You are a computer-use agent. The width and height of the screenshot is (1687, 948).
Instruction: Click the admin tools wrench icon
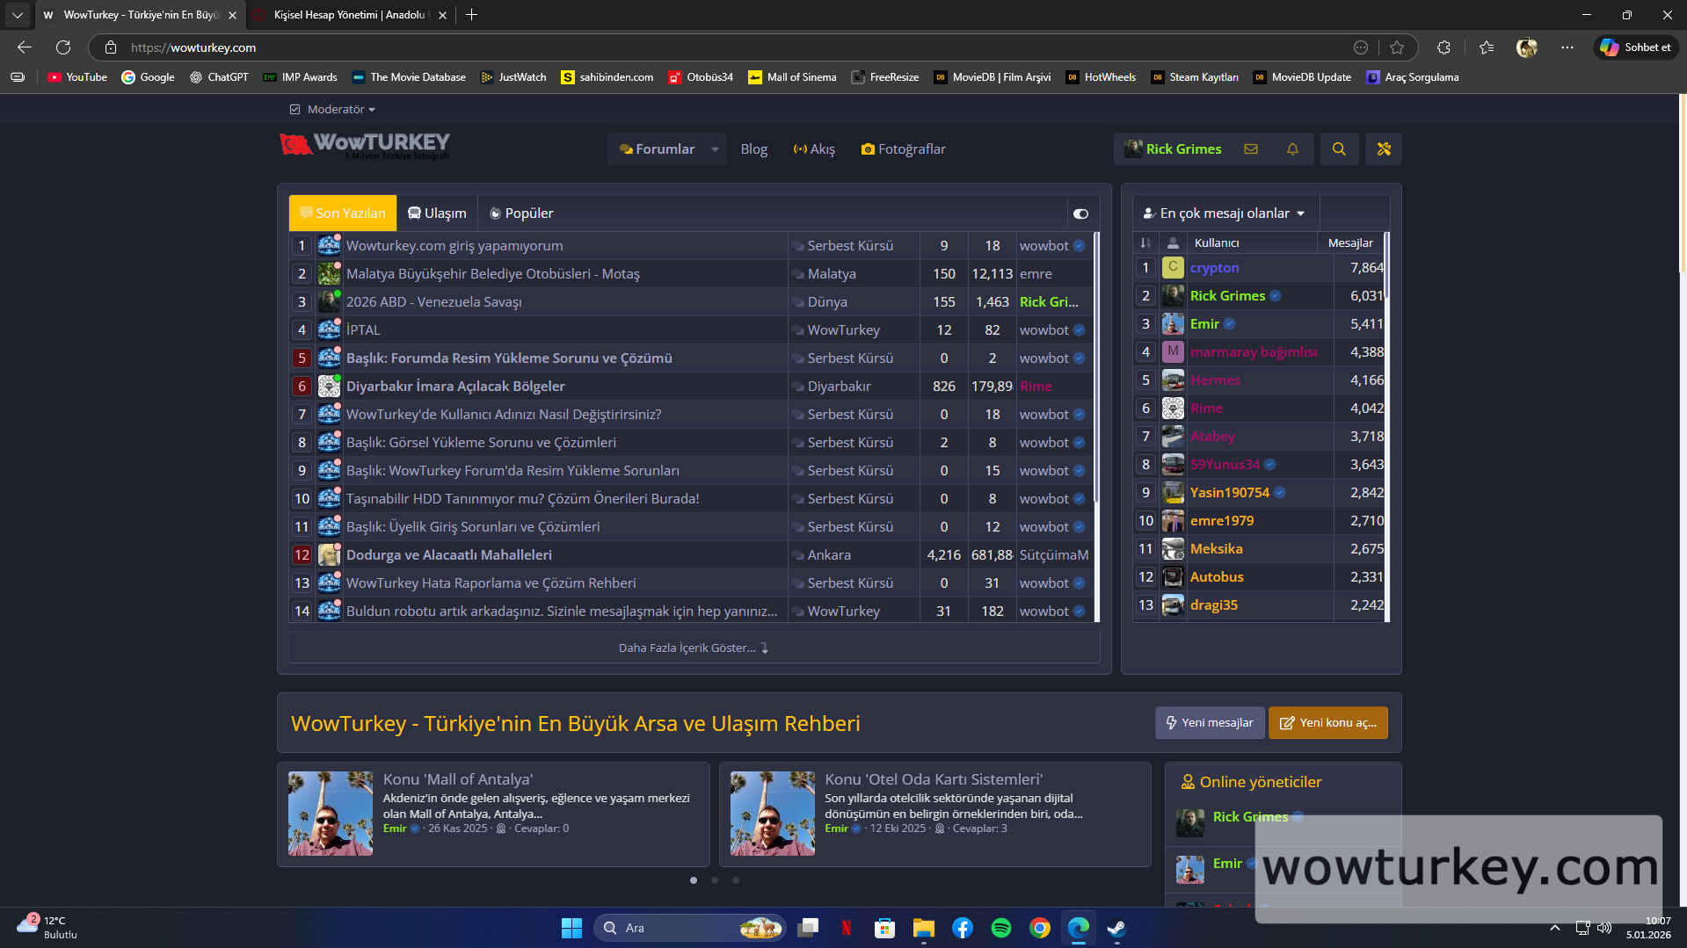pos(1383,149)
